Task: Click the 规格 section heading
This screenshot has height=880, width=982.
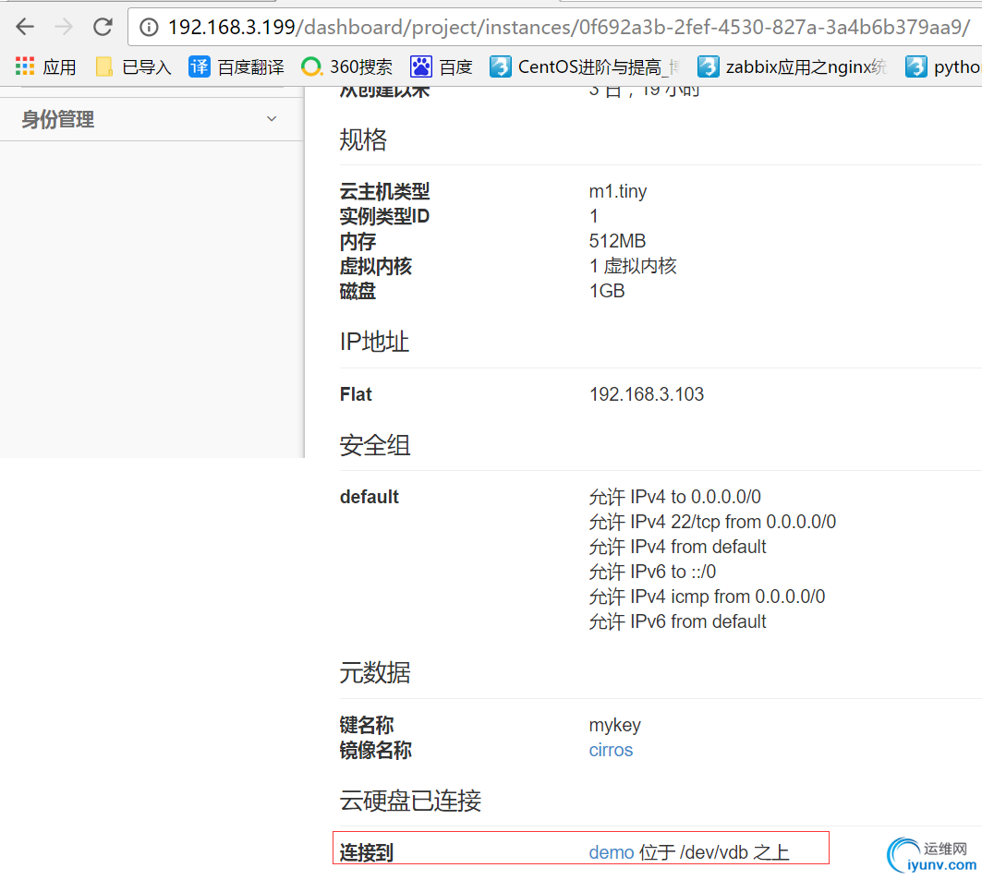Action: 363,139
